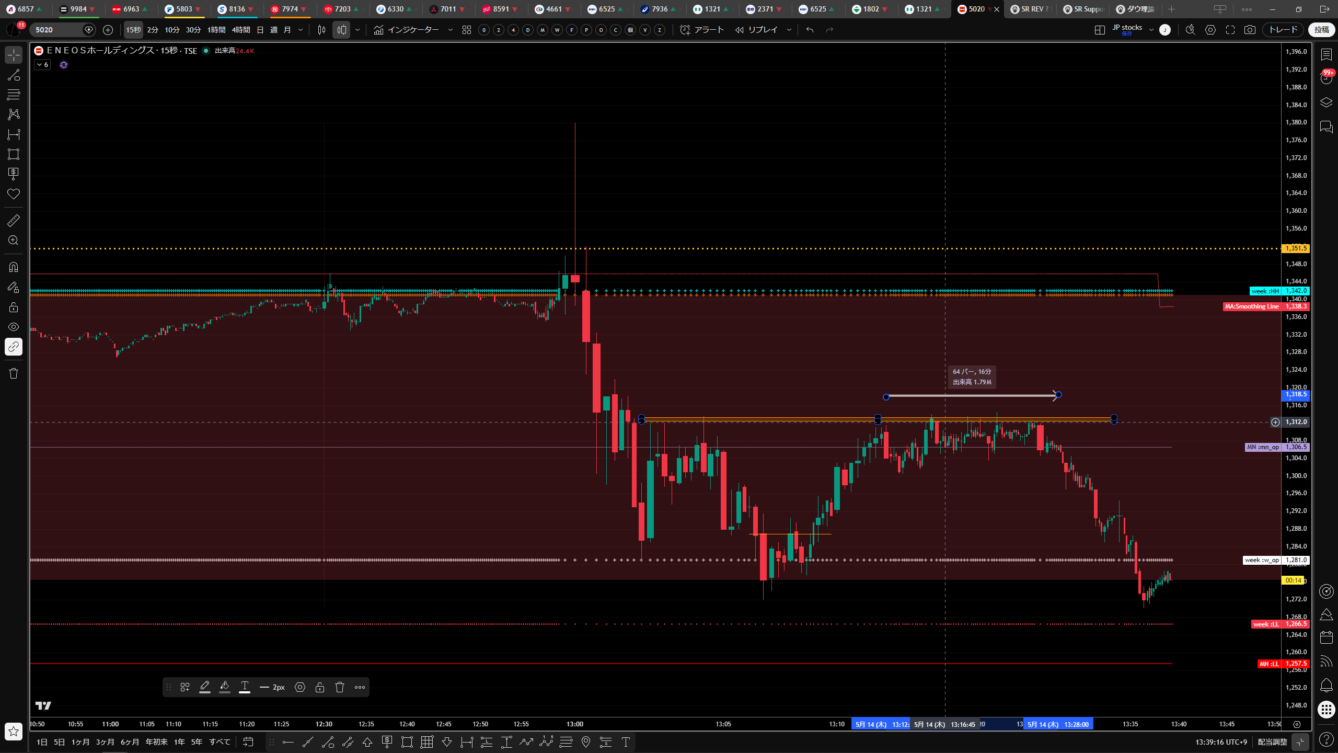Image resolution: width=1338 pixels, height=753 pixels.
Task: Toggle magnet mode in left sidebar
Action: pyautogui.click(x=14, y=267)
